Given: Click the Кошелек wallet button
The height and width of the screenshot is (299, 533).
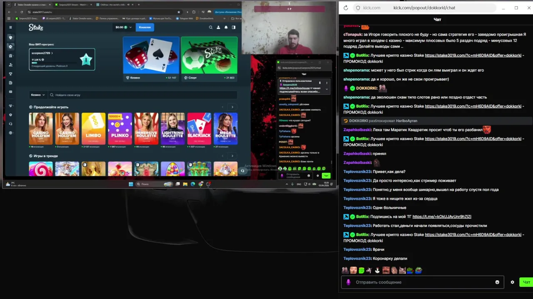Looking at the screenshot, I should 145,27.
